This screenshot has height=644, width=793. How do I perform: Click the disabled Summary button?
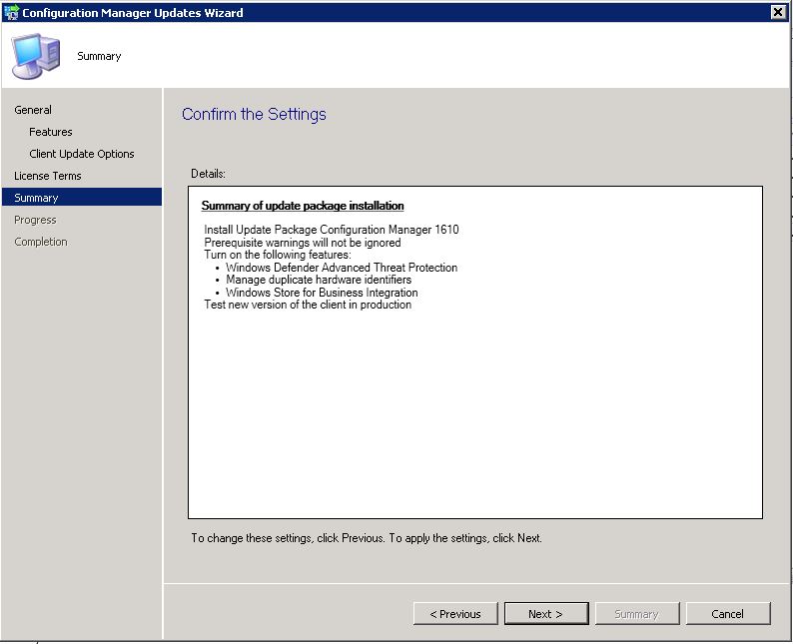tap(637, 613)
